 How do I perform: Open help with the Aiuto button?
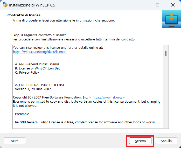(x=15, y=141)
